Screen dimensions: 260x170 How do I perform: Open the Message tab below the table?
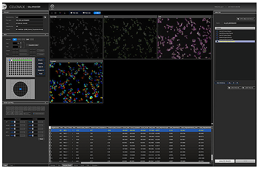[x=53, y=165]
